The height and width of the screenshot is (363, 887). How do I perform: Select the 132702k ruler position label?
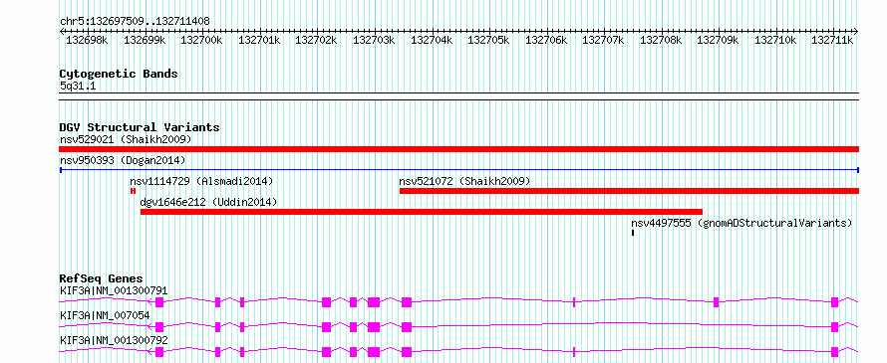pos(316,40)
